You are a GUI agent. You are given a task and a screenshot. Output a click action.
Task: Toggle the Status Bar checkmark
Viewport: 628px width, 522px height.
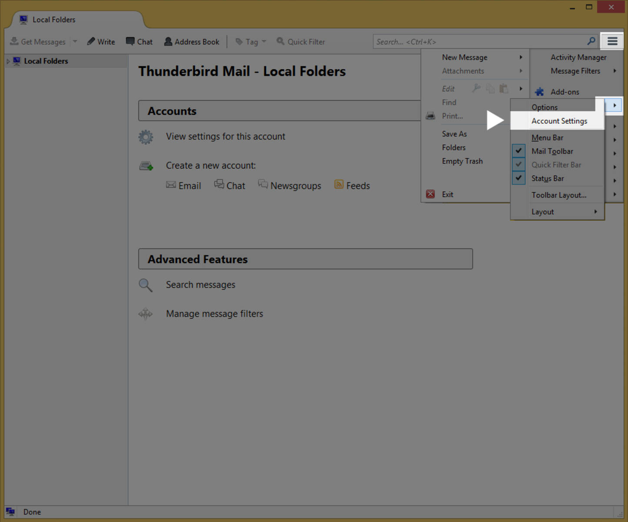(x=519, y=178)
